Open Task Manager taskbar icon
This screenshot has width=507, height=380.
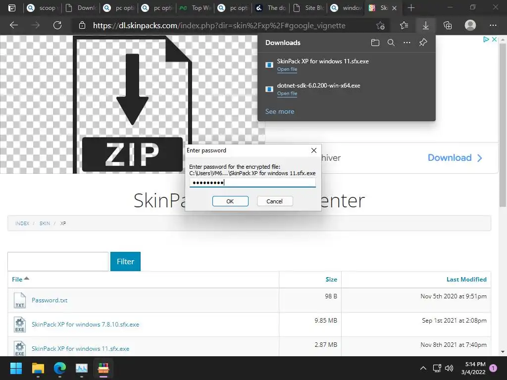point(82,368)
